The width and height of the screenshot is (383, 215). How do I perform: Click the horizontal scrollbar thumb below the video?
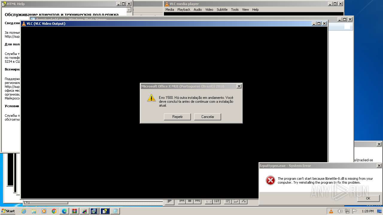pyautogui.click(x=48, y=203)
